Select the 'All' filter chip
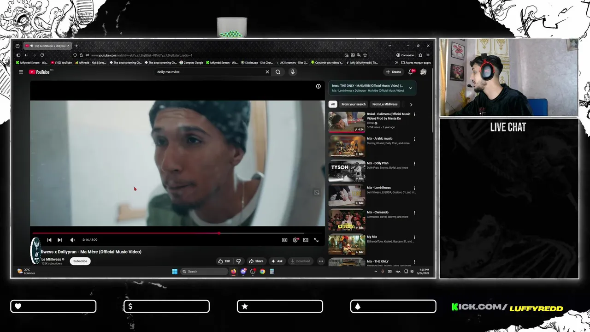The width and height of the screenshot is (590, 332). coord(333,104)
